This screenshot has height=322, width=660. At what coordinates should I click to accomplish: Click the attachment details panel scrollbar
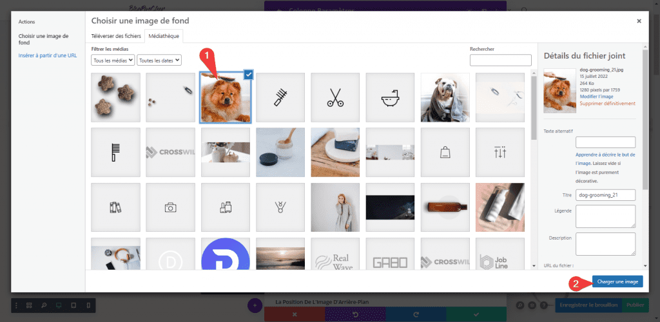(645, 119)
